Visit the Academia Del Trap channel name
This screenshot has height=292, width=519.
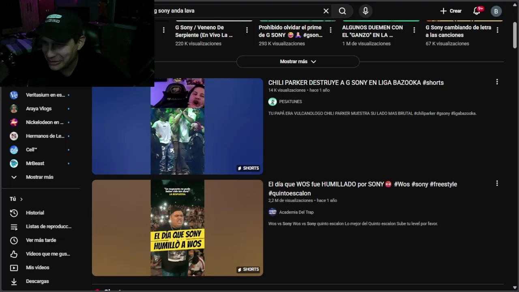tap(296, 212)
